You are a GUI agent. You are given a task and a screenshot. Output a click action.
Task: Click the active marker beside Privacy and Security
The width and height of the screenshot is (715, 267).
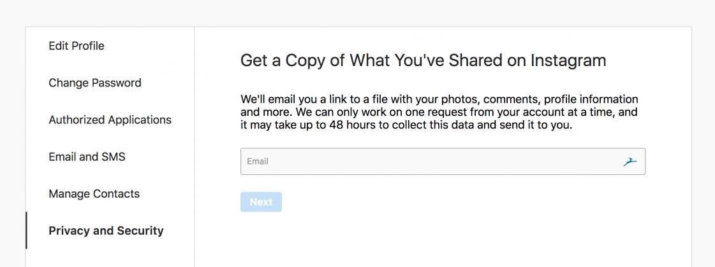(26, 231)
